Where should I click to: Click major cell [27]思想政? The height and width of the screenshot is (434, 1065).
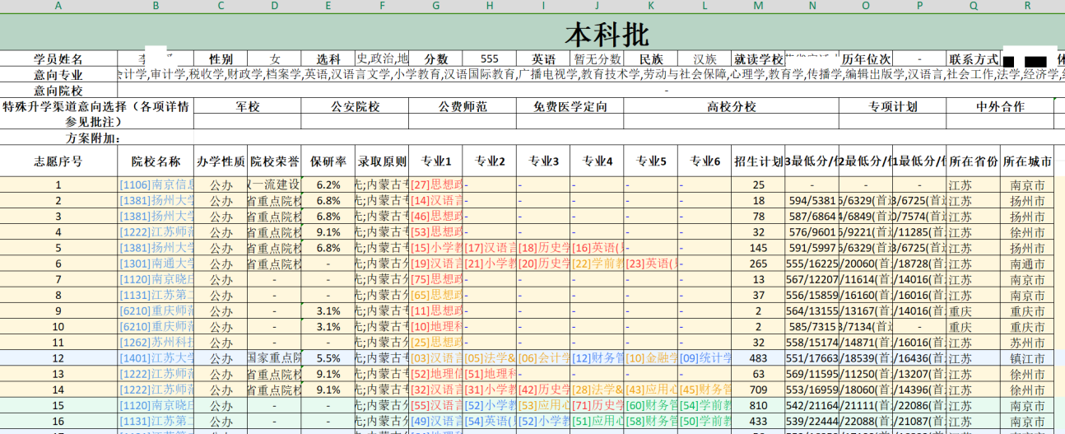(437, 185)
